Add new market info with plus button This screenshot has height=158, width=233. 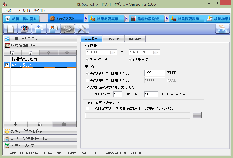click(15, 124)
